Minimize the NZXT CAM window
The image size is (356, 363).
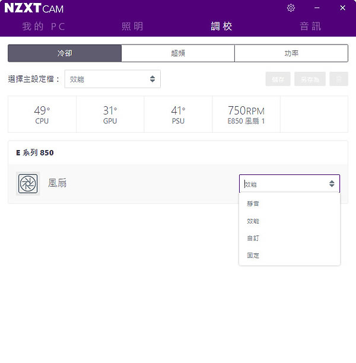pos(317,8)
